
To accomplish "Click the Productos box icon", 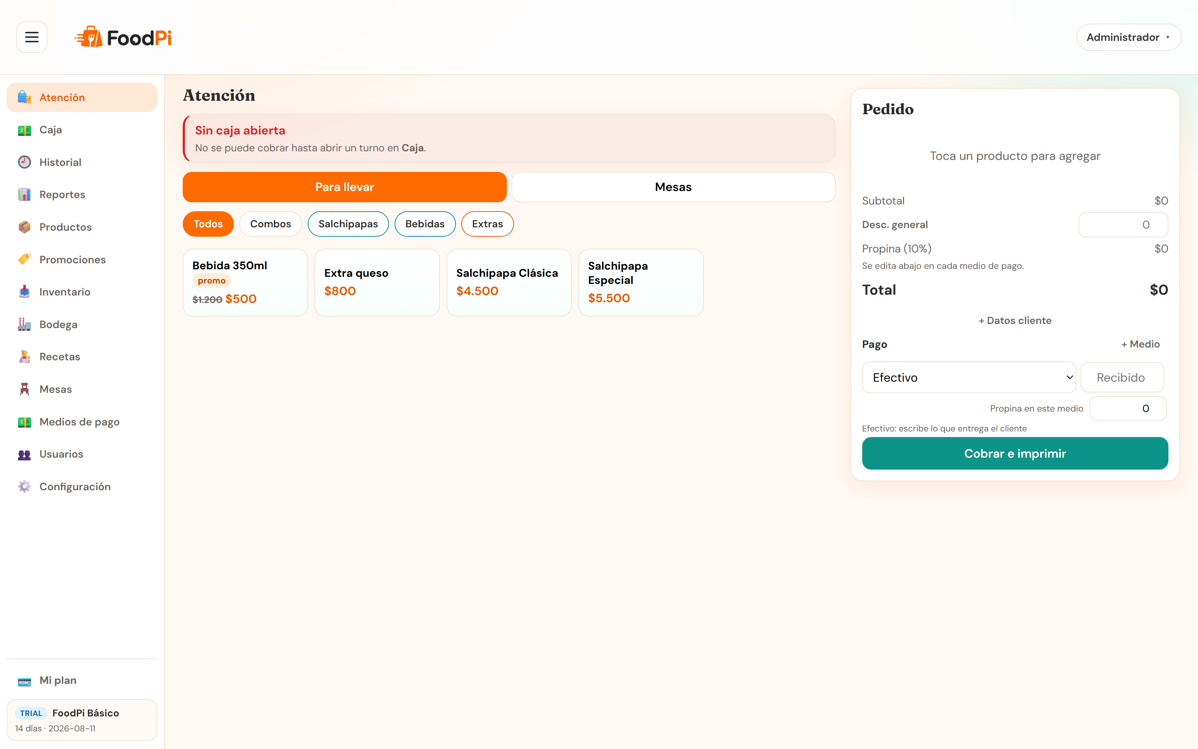I will click(x=24, y=227).
